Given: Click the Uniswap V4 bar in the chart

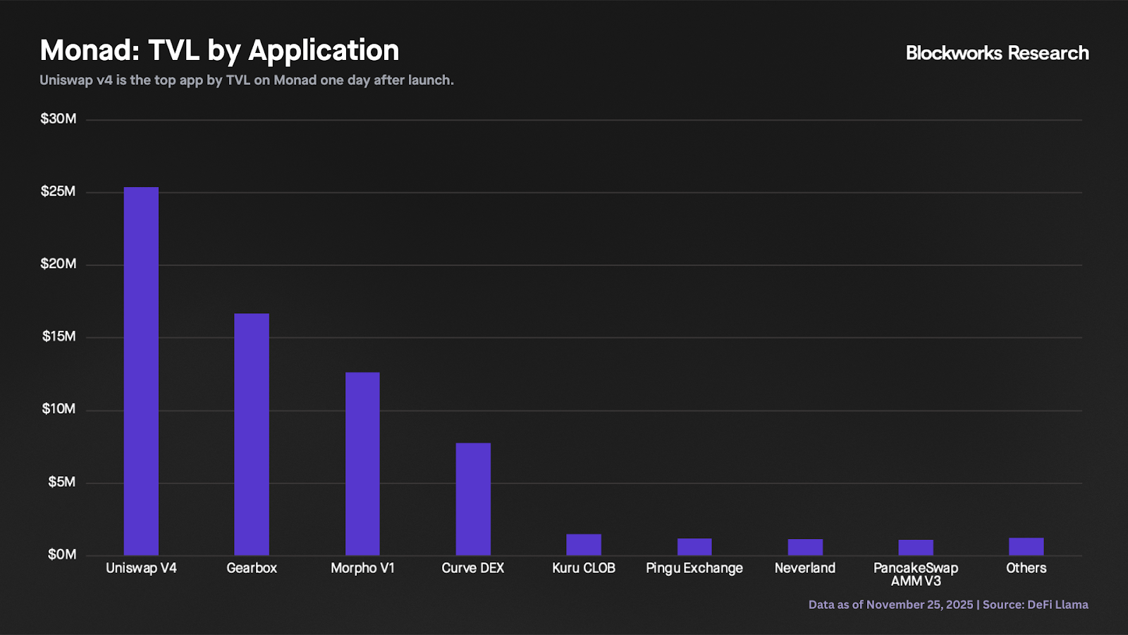Looking at the screenshot, I should (141, 371).
